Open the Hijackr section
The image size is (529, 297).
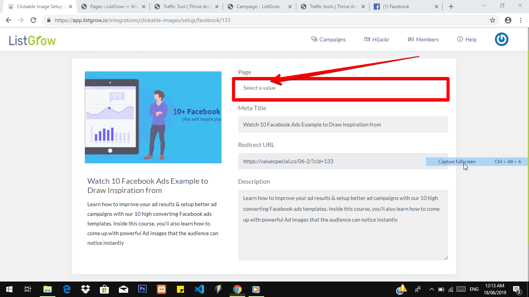377,39
